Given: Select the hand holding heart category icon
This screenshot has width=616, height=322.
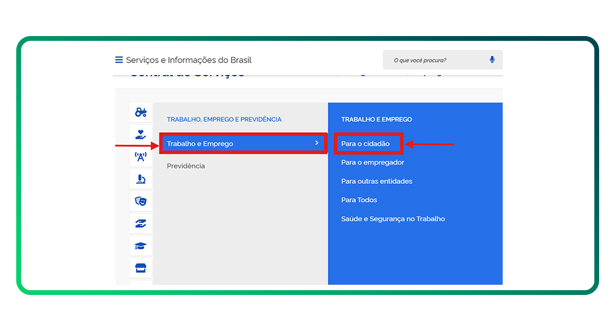Looking at the screenshot, I should coord(141,134).
